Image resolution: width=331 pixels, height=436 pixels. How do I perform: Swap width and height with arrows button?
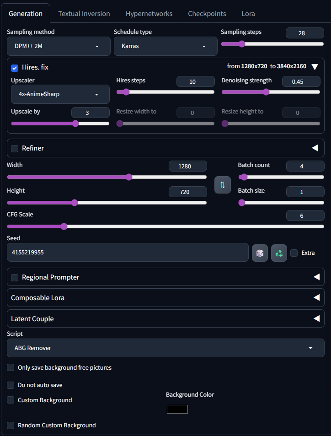pyautogui.click(x=223, y=185)
